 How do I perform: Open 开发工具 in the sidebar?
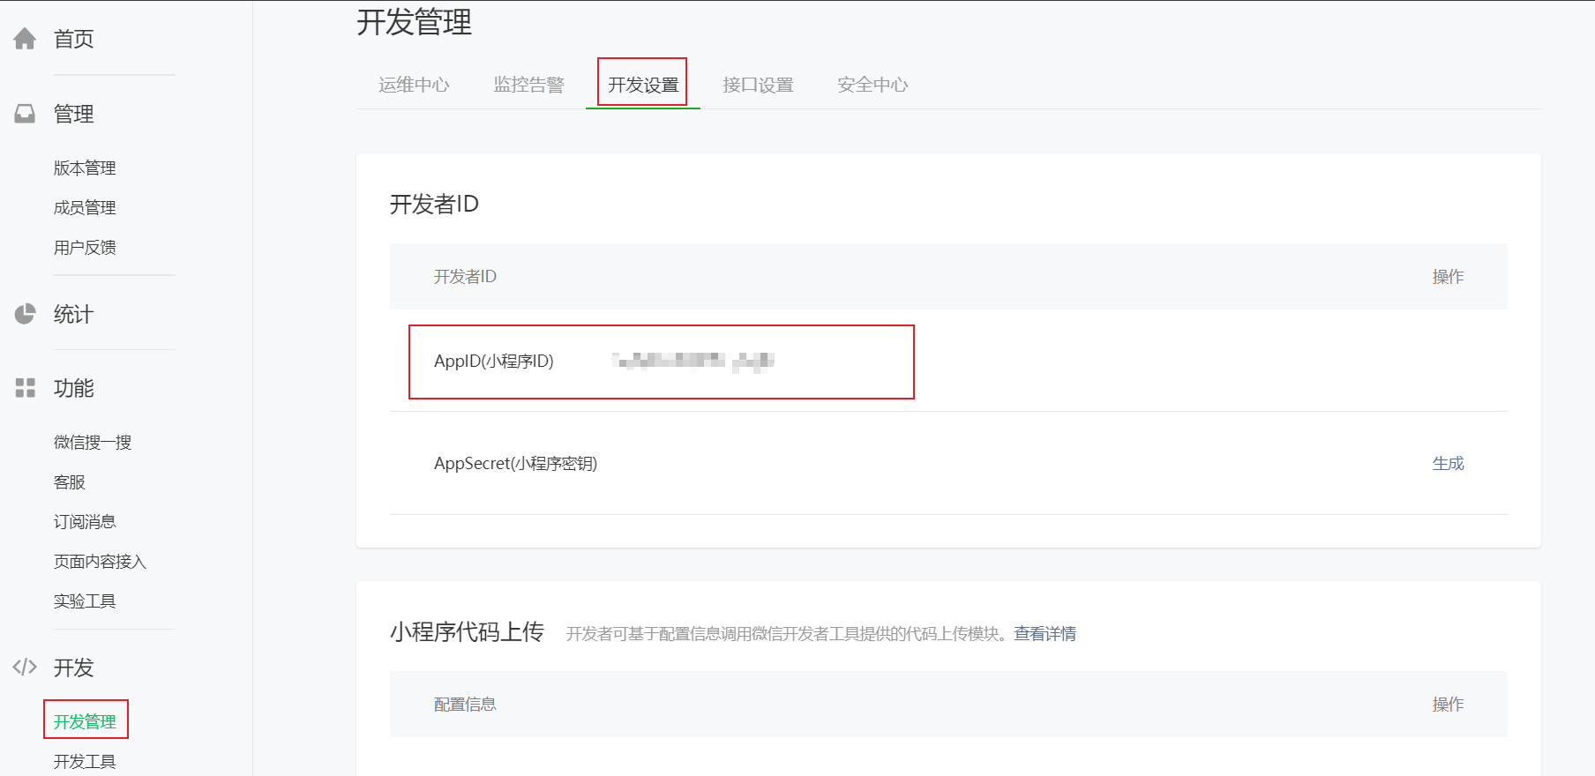(85, 761)
